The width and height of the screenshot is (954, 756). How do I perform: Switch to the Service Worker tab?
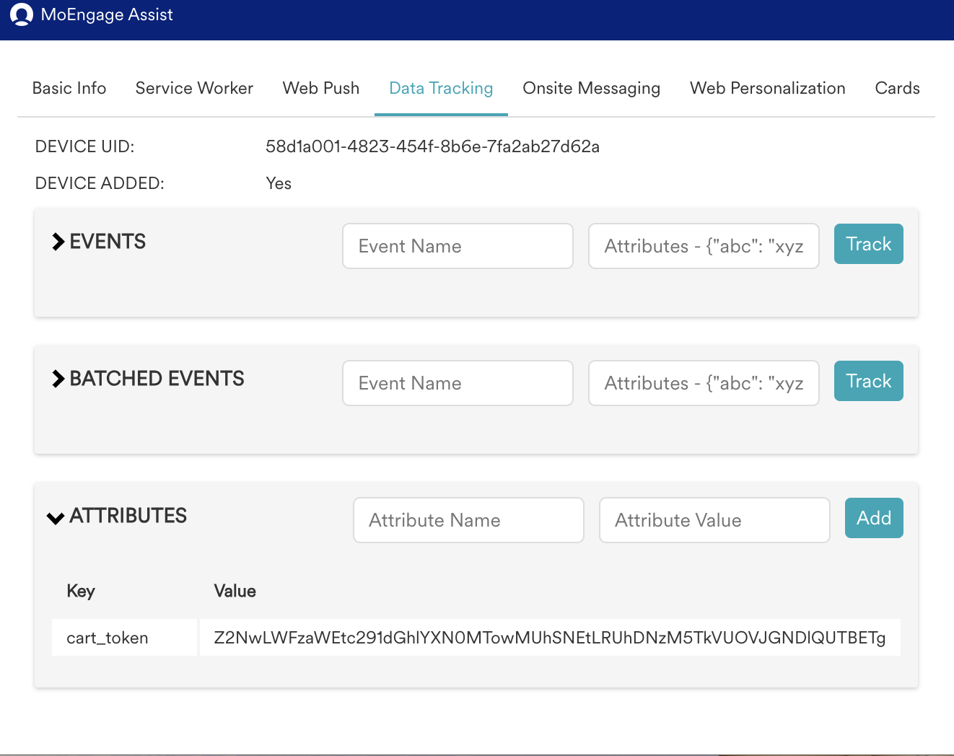[194, 88]
